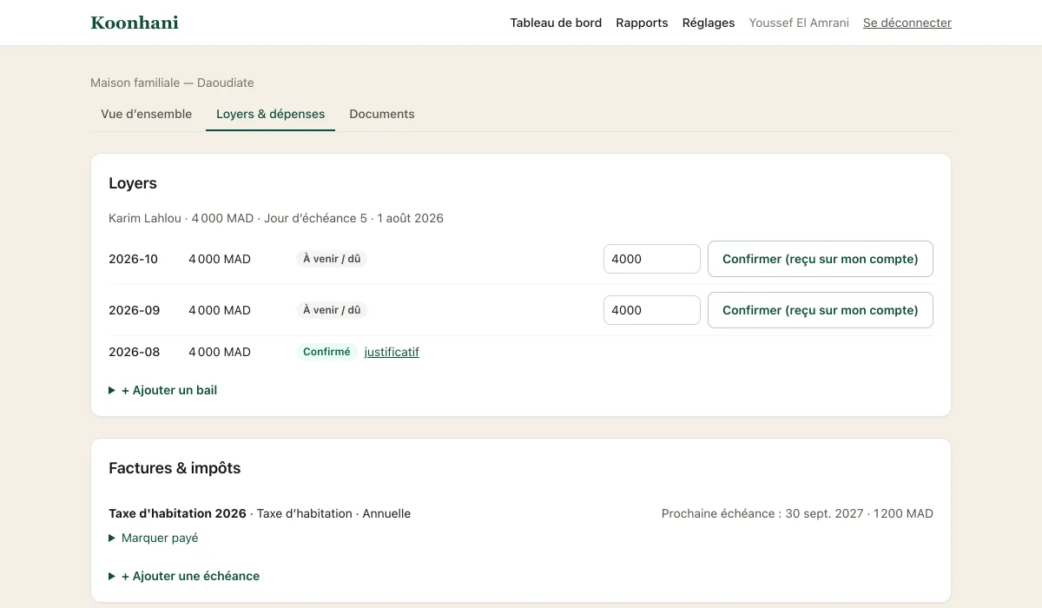Expand Marquer payé for Taxe d'habitation

[154, 538]
